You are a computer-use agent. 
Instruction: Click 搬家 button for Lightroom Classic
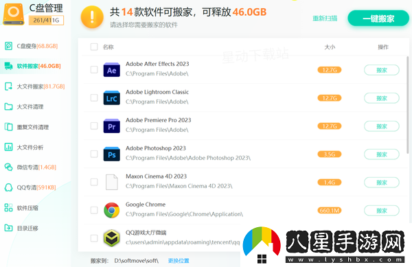pos(382,98)
